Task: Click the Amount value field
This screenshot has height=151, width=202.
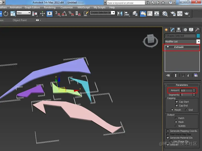Action: click(x=186, y=90)
